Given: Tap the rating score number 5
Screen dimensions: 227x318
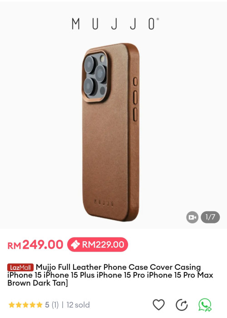Looking at the screenshot, I should [x=47, y=305].
